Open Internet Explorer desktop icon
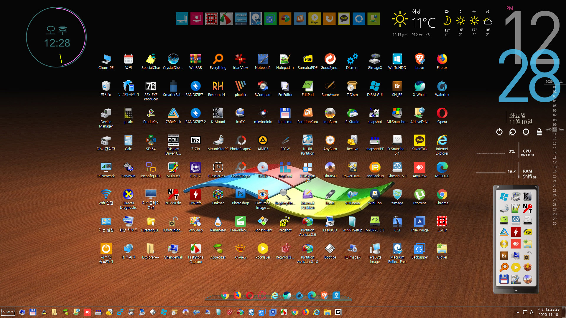Screen dimensions: 566x318 [442, 145]
